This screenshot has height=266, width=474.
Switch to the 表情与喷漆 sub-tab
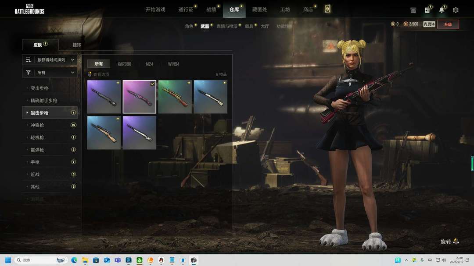[227, 26]
